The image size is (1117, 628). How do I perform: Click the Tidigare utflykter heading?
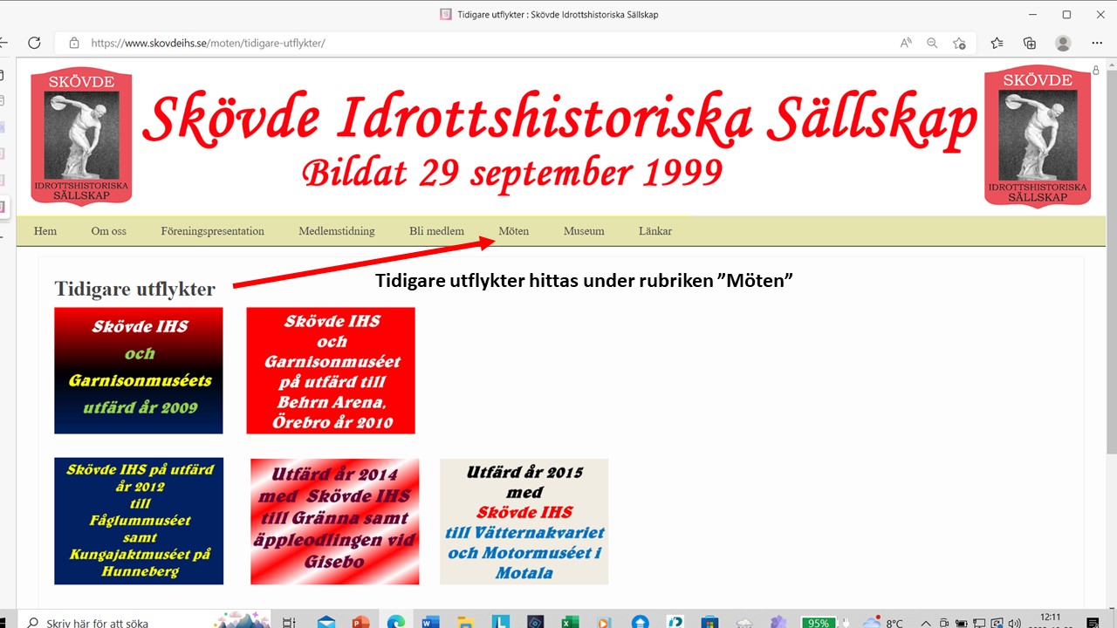coord(134,289)
